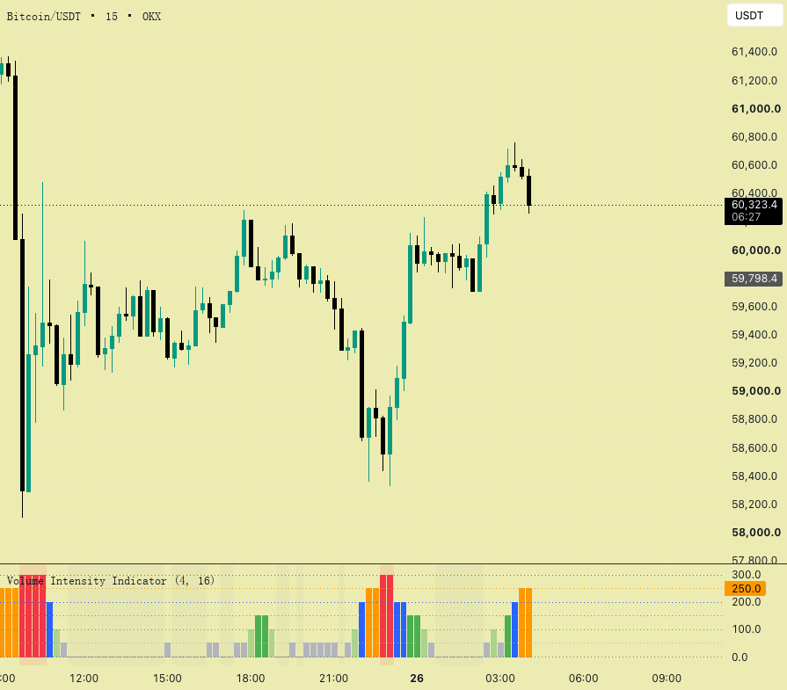Screen dimensions: 787x690
Task: Click the 59,600.0 price axis label
Action: point(754,307)
